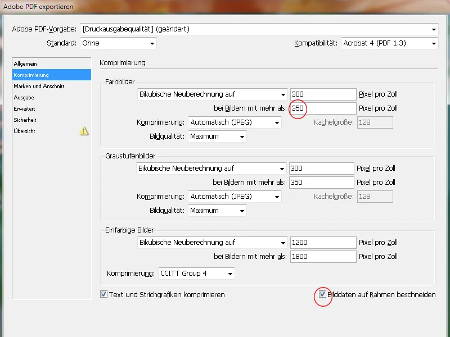Toggle Bilddaten auf Rahmen beschneiden checkbox
Image resolution: width=450 pixels, height=337 pixels.
pyautogui.click(x=322, y=294)
